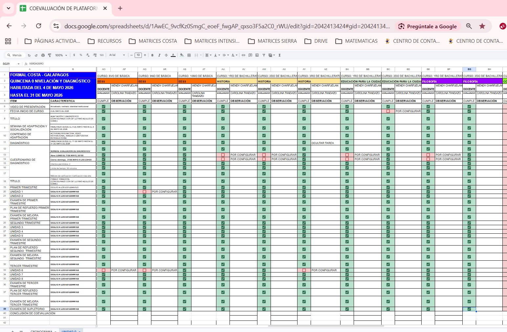Open the fill color picker
The width and height of the screenshot is (507, 332).
(x=182, y=55)
